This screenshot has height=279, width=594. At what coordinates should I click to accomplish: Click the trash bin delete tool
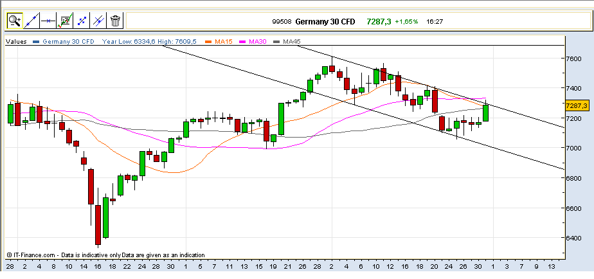(x=115, y=21)
